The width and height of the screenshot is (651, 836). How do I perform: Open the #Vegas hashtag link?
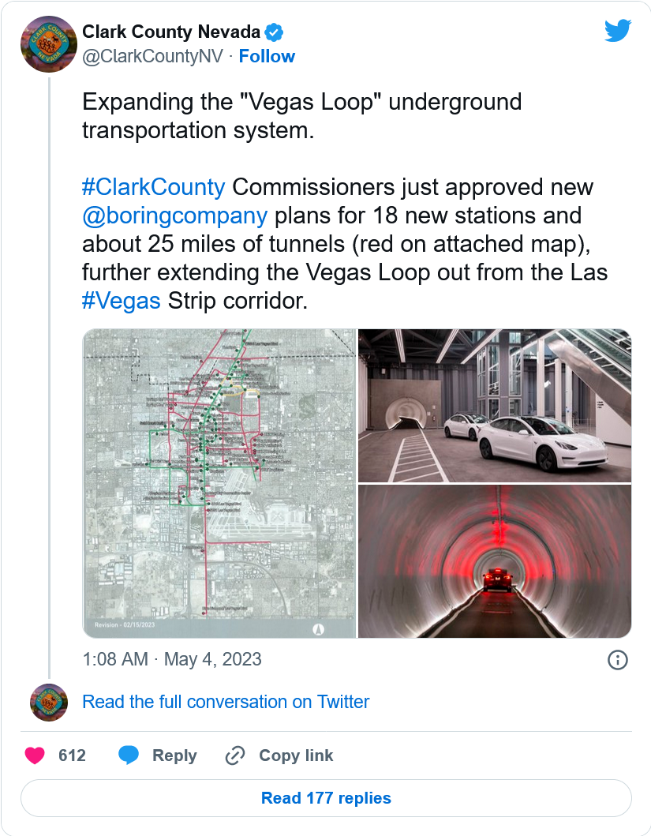point(121,301)
